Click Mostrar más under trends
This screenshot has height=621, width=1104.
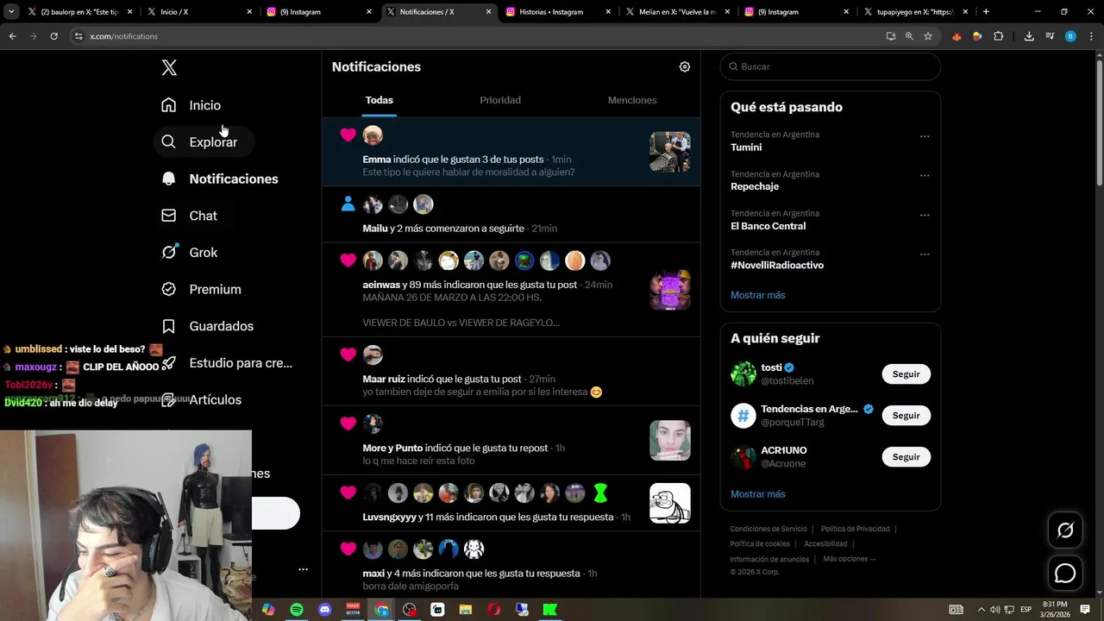tap(758, 295)
